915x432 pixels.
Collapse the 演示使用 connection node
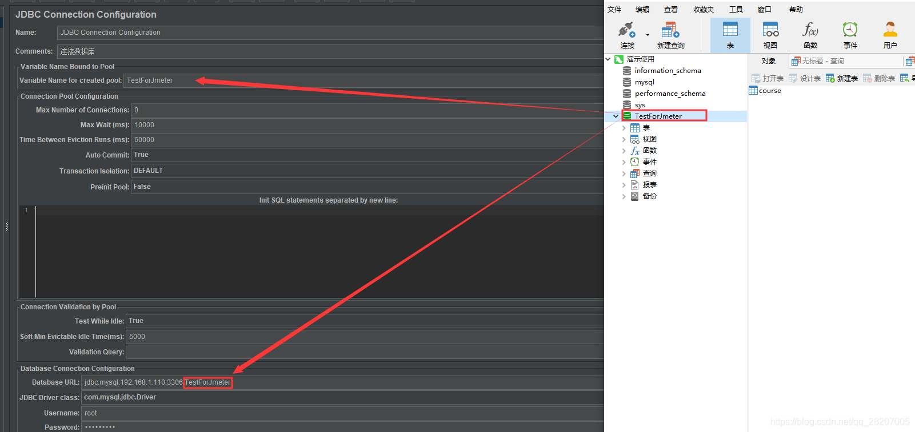tap(608, 59)
